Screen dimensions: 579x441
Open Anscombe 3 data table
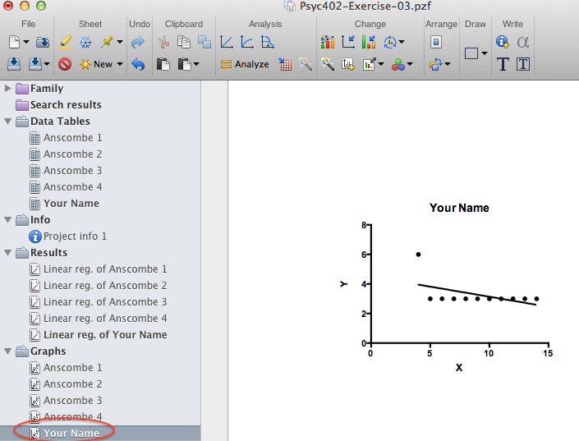coord(72,171)
